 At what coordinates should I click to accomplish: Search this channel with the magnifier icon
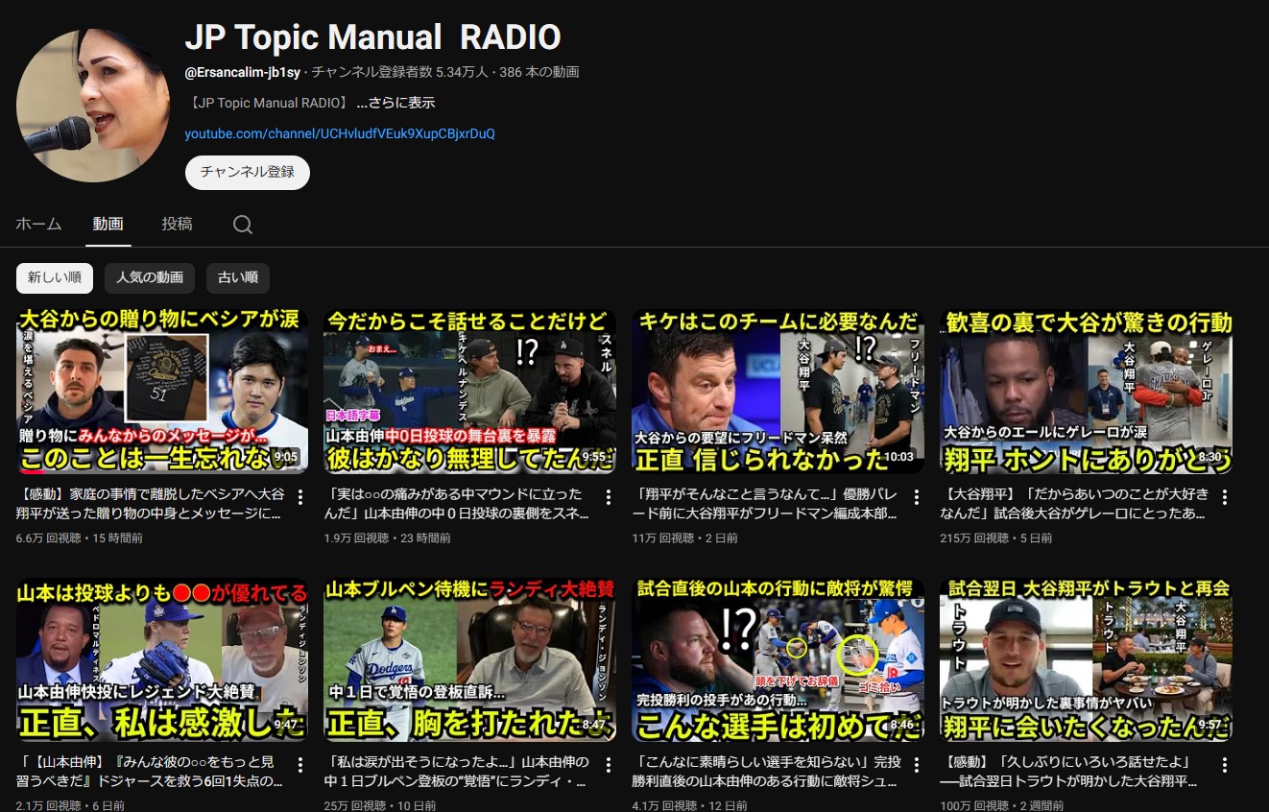pos(243,225)
